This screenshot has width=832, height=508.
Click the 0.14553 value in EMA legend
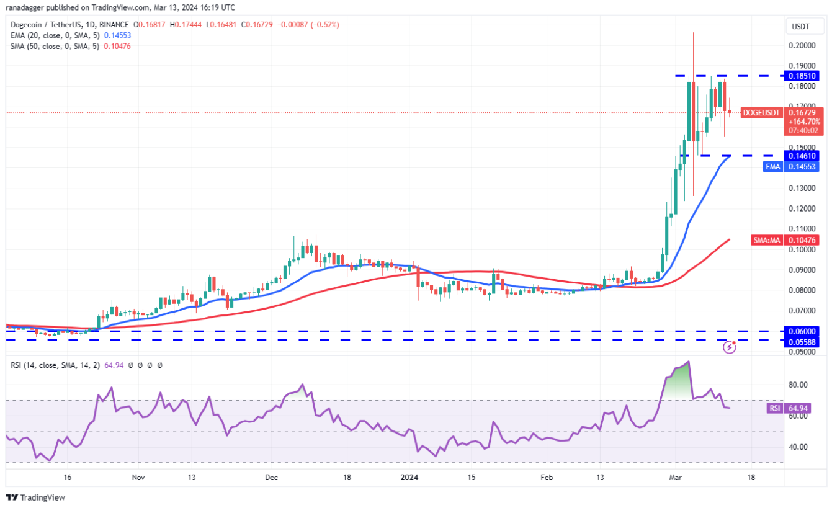coord(118,35)
